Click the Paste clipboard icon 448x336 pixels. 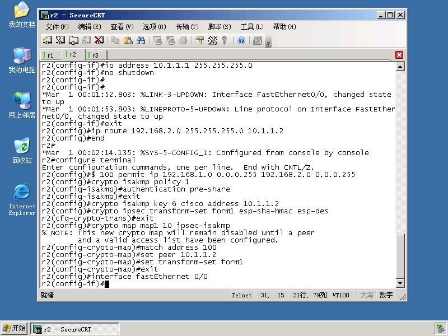pyautogui.click(x=128, y=40)
